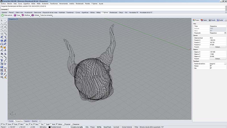Click Colocar button for Objetivo Posición
Viewport: 227px width, 128px height.
(218, 59)
